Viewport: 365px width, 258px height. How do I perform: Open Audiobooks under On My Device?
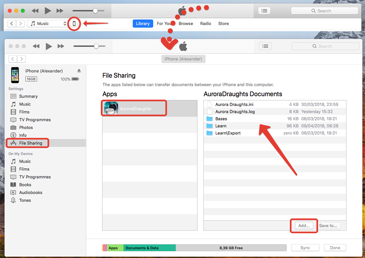tap(31, 192)
